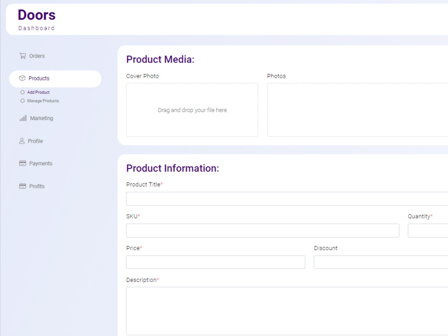Click the Profile person icon

[x=22, y=141]
